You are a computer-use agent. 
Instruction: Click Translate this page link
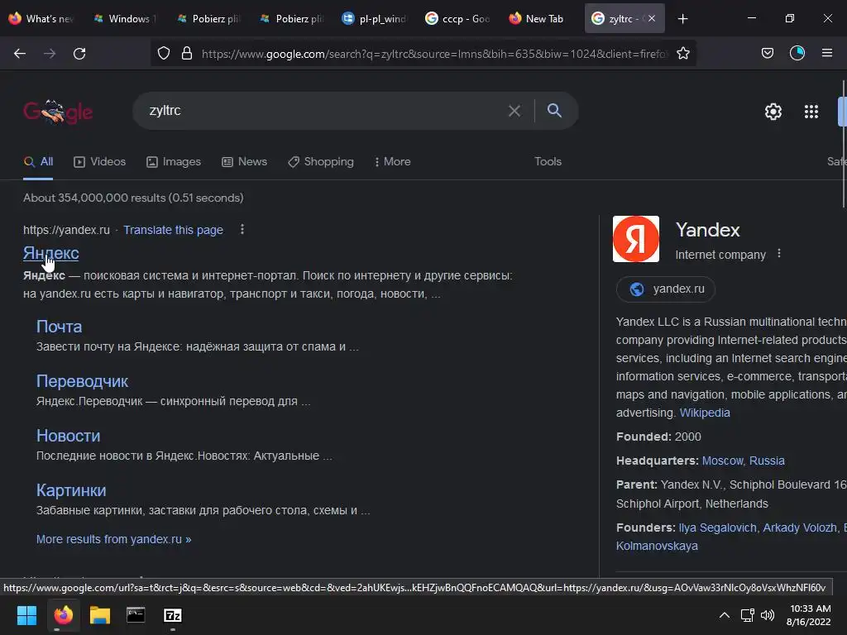click(173, 230)
